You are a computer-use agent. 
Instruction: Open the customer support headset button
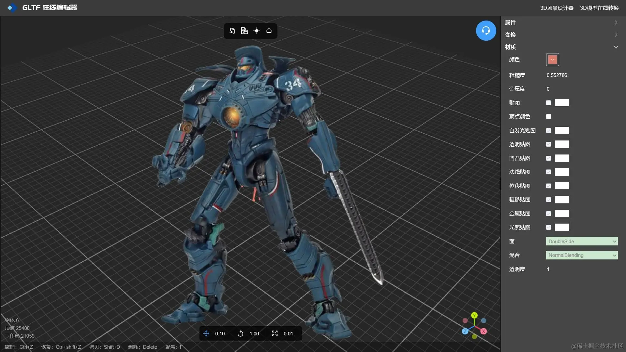click(486, 31)
